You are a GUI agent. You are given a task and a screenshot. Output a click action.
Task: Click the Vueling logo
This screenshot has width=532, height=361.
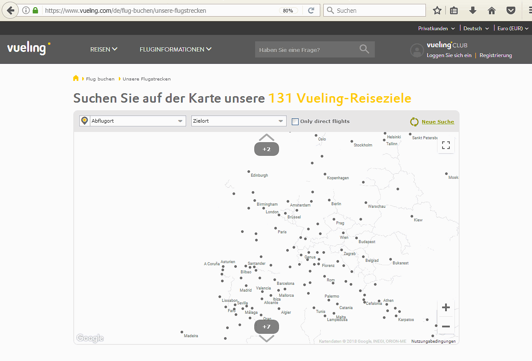[x=29, y=48]
